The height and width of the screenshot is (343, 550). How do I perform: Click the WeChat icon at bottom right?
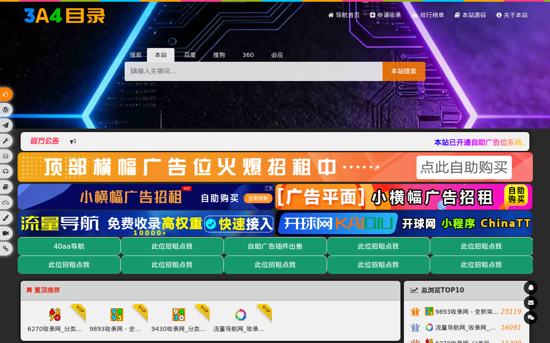pyautogui.click(x=531, y=318)
